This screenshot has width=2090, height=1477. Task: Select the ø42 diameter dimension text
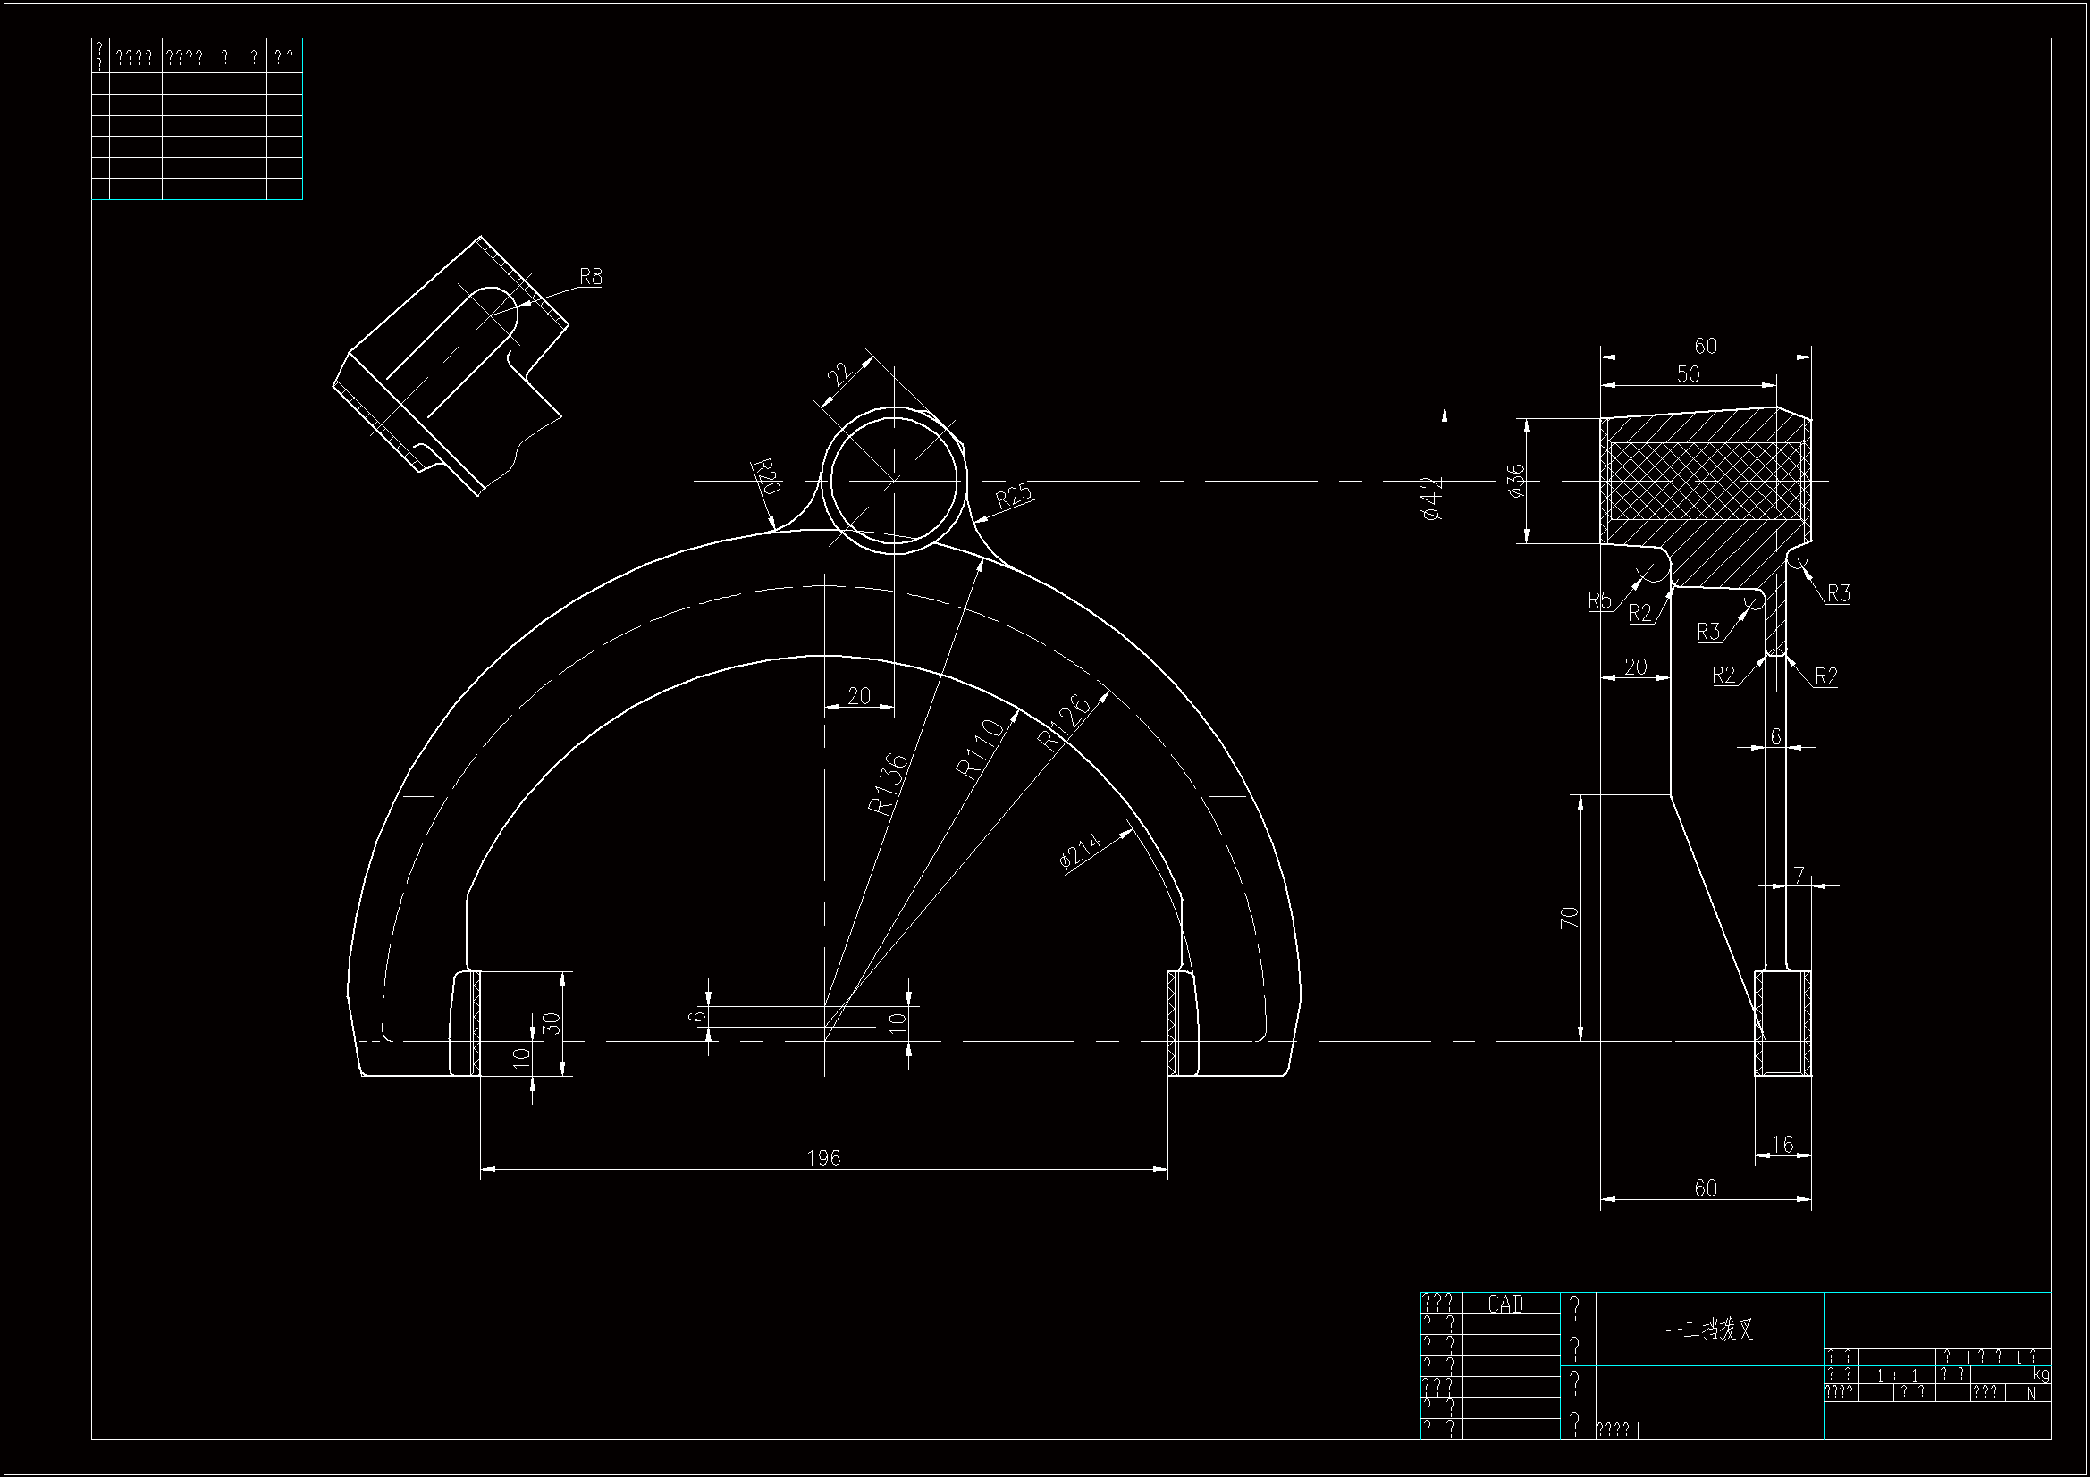[1432, 498]
